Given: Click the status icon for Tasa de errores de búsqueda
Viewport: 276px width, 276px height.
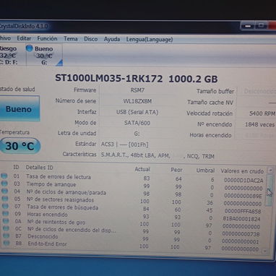Looking at the screenshot, I should [x=5, y=206].
